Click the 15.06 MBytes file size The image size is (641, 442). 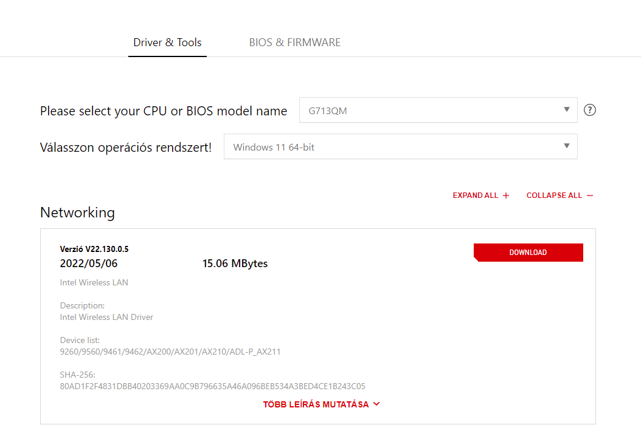(x=235, y=263)
